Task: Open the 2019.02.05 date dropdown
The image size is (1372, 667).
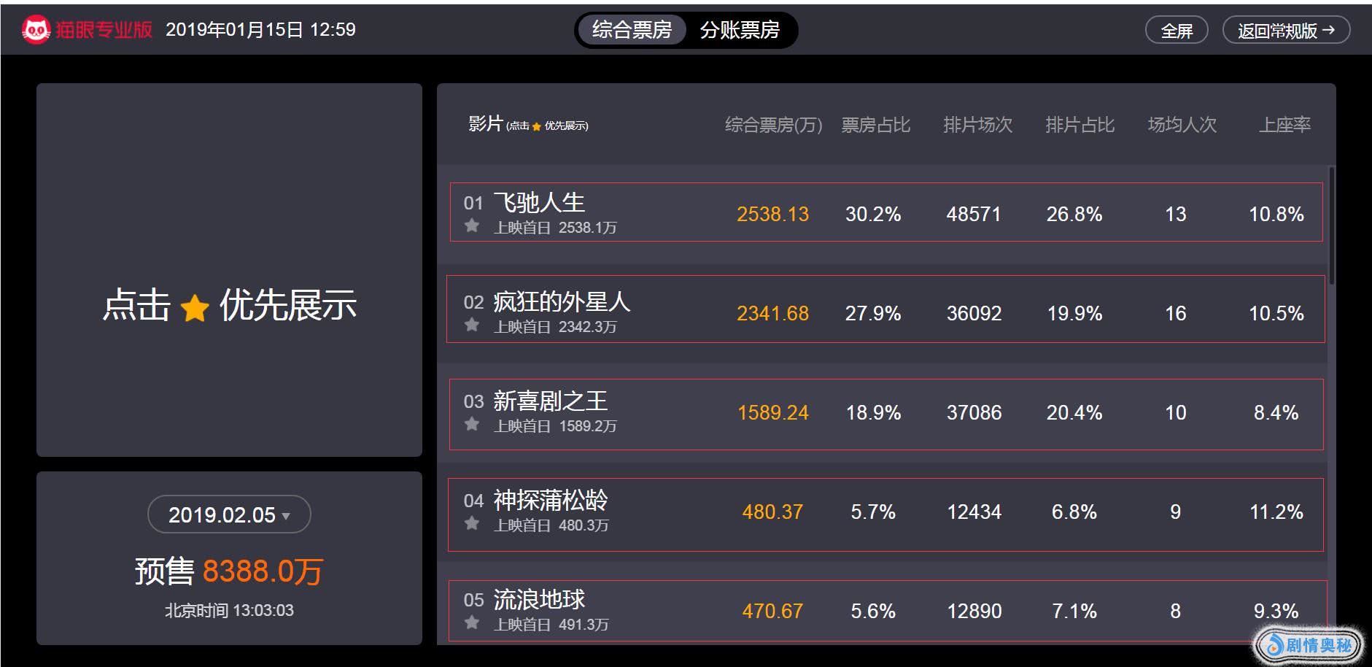Action: (x=229, y=514)
